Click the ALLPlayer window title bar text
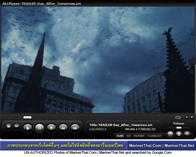This screenshot has height=157, width=196. 41,4
